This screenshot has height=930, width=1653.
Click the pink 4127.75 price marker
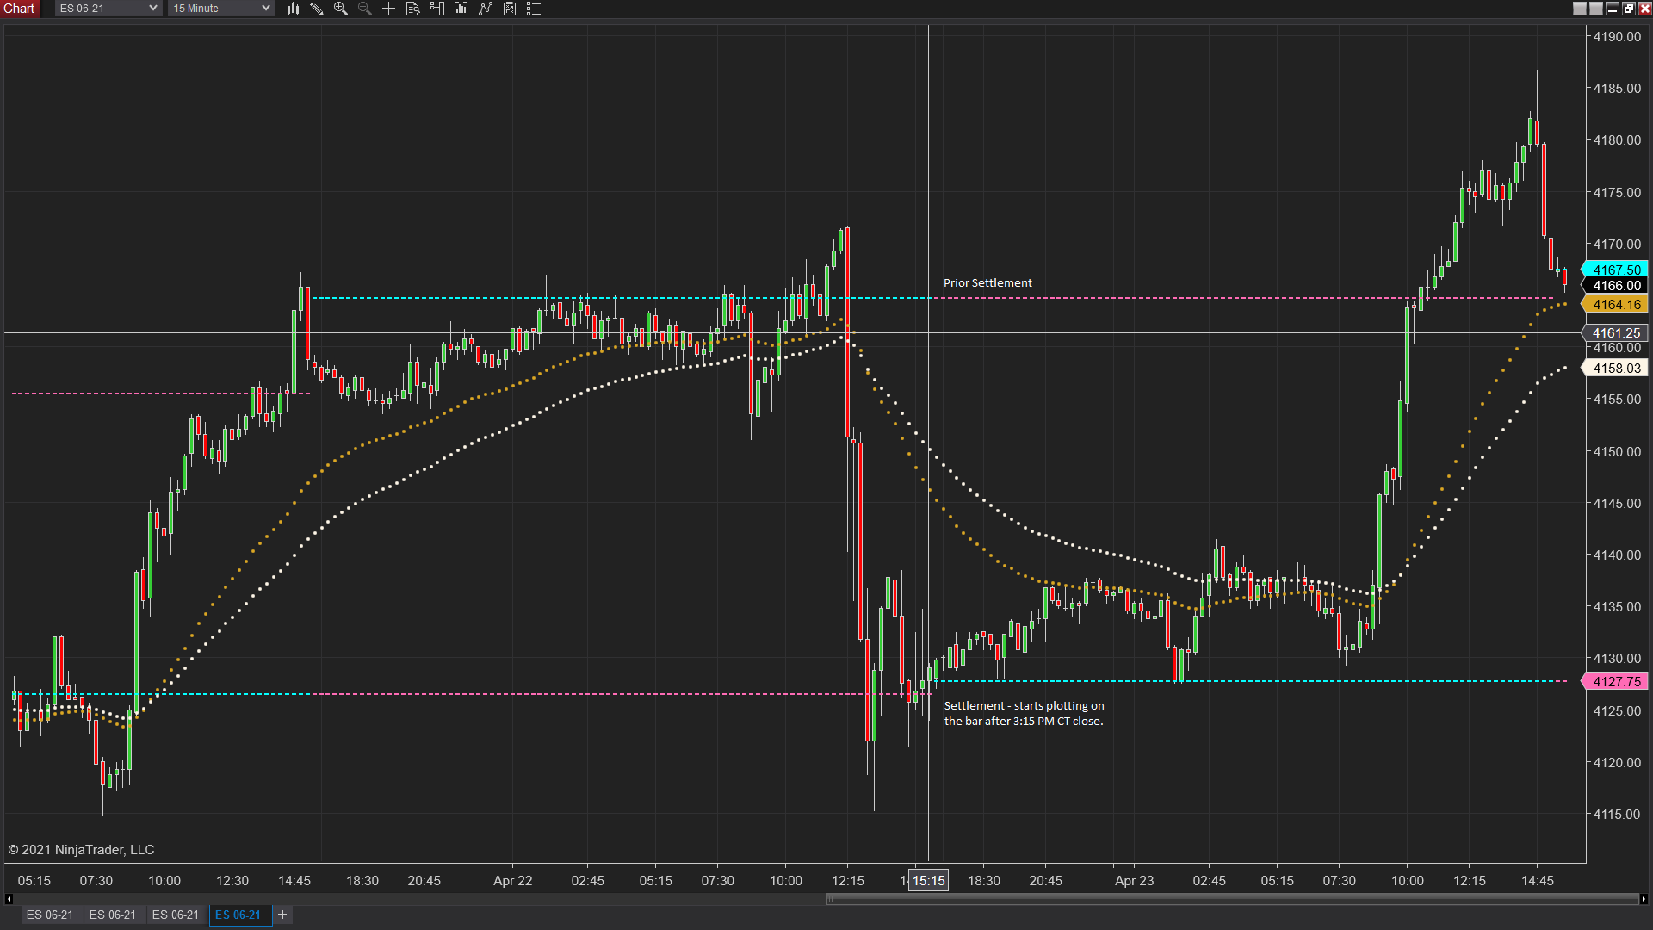(1616, 681)
